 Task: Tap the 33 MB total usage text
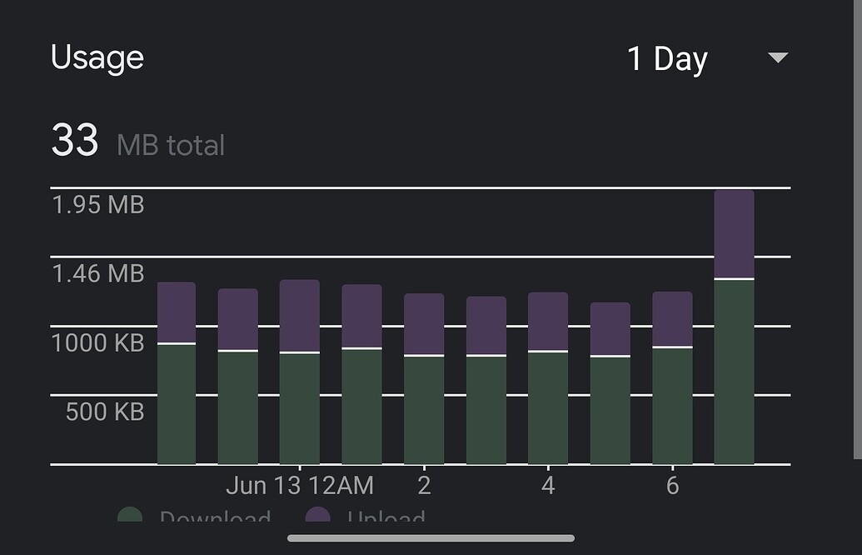pyautogui.click(x=137, y=142)
